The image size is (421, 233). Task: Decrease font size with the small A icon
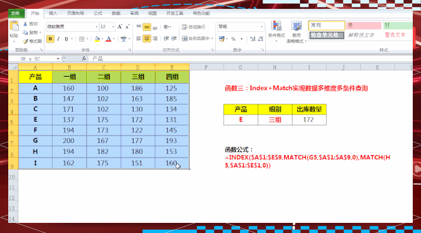127,27
